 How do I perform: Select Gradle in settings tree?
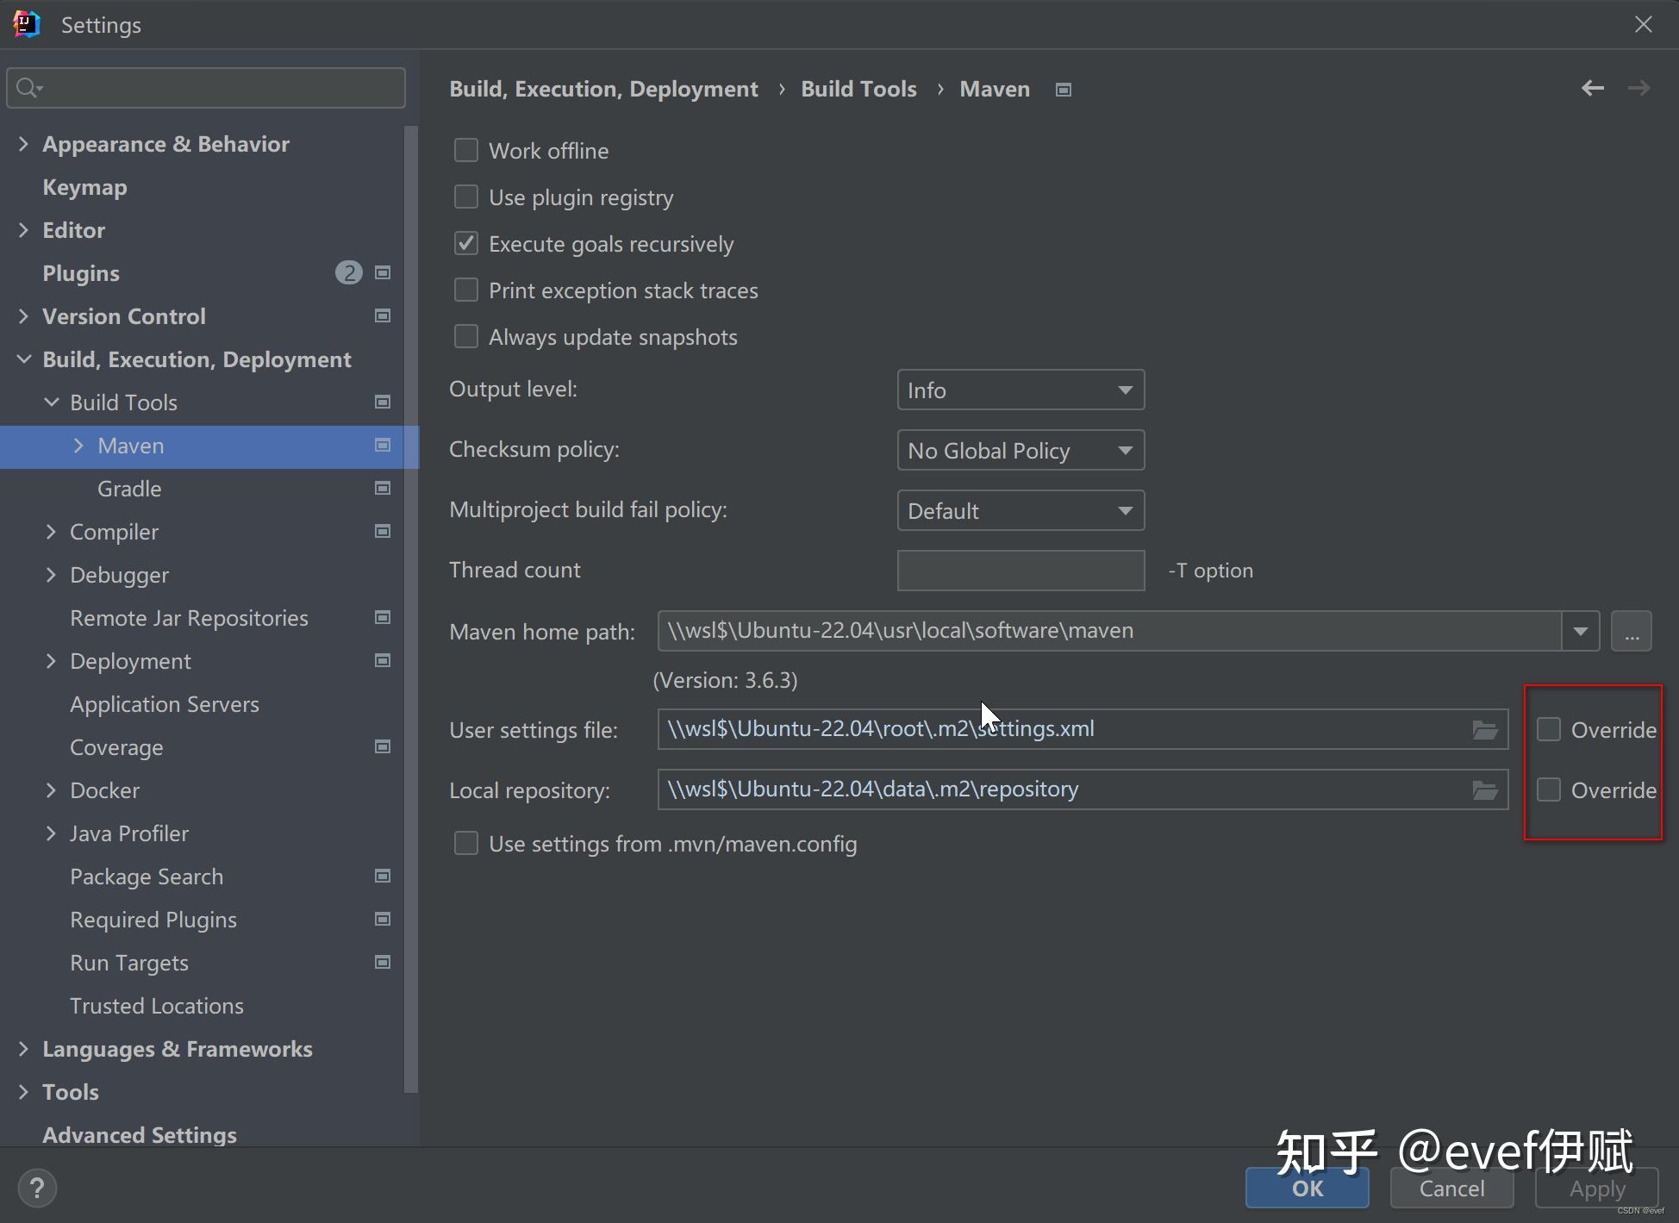[x=129, y=489]
